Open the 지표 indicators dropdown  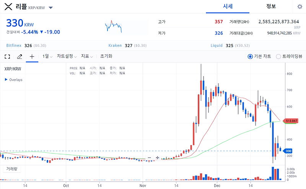pyautogui.click(x=87, y=56)
